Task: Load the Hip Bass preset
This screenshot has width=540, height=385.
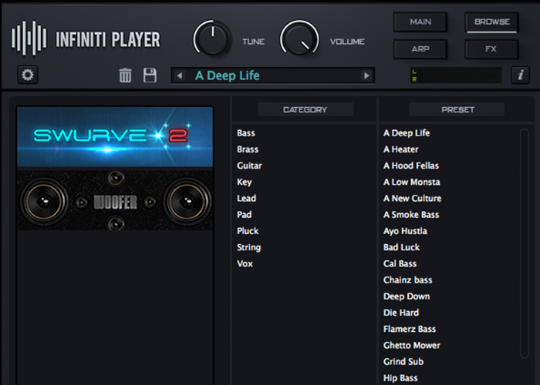Action: [x=400, y=378]
